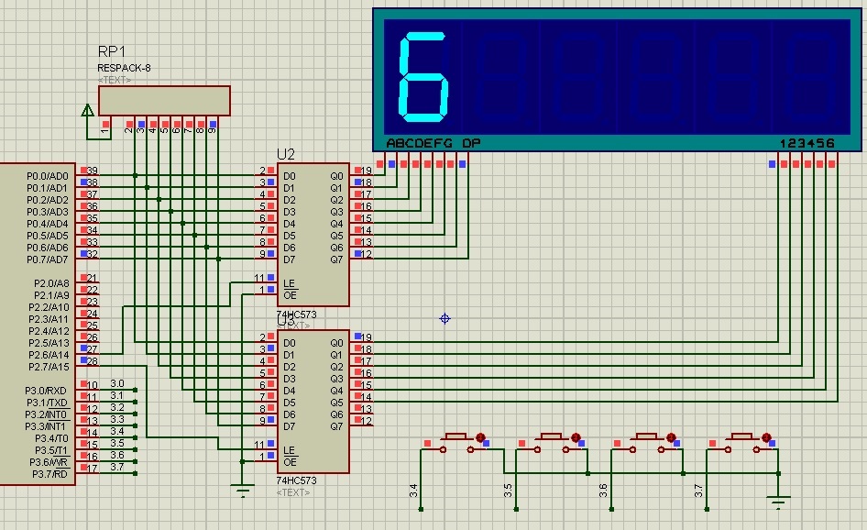
Task: Click the P0.0/AD0 pin label on the microcontroller
Action: pyautogui.click(x=48, y=175)
